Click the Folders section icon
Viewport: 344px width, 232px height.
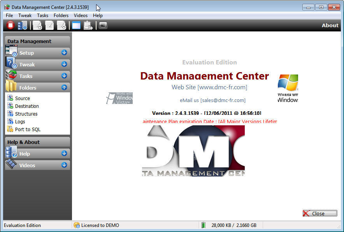(11, 86)
